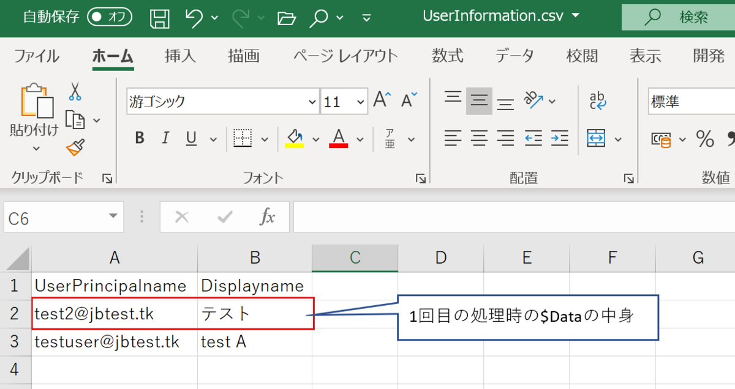
Task: Activate the Format Painter brush
Action: [75, 147]
